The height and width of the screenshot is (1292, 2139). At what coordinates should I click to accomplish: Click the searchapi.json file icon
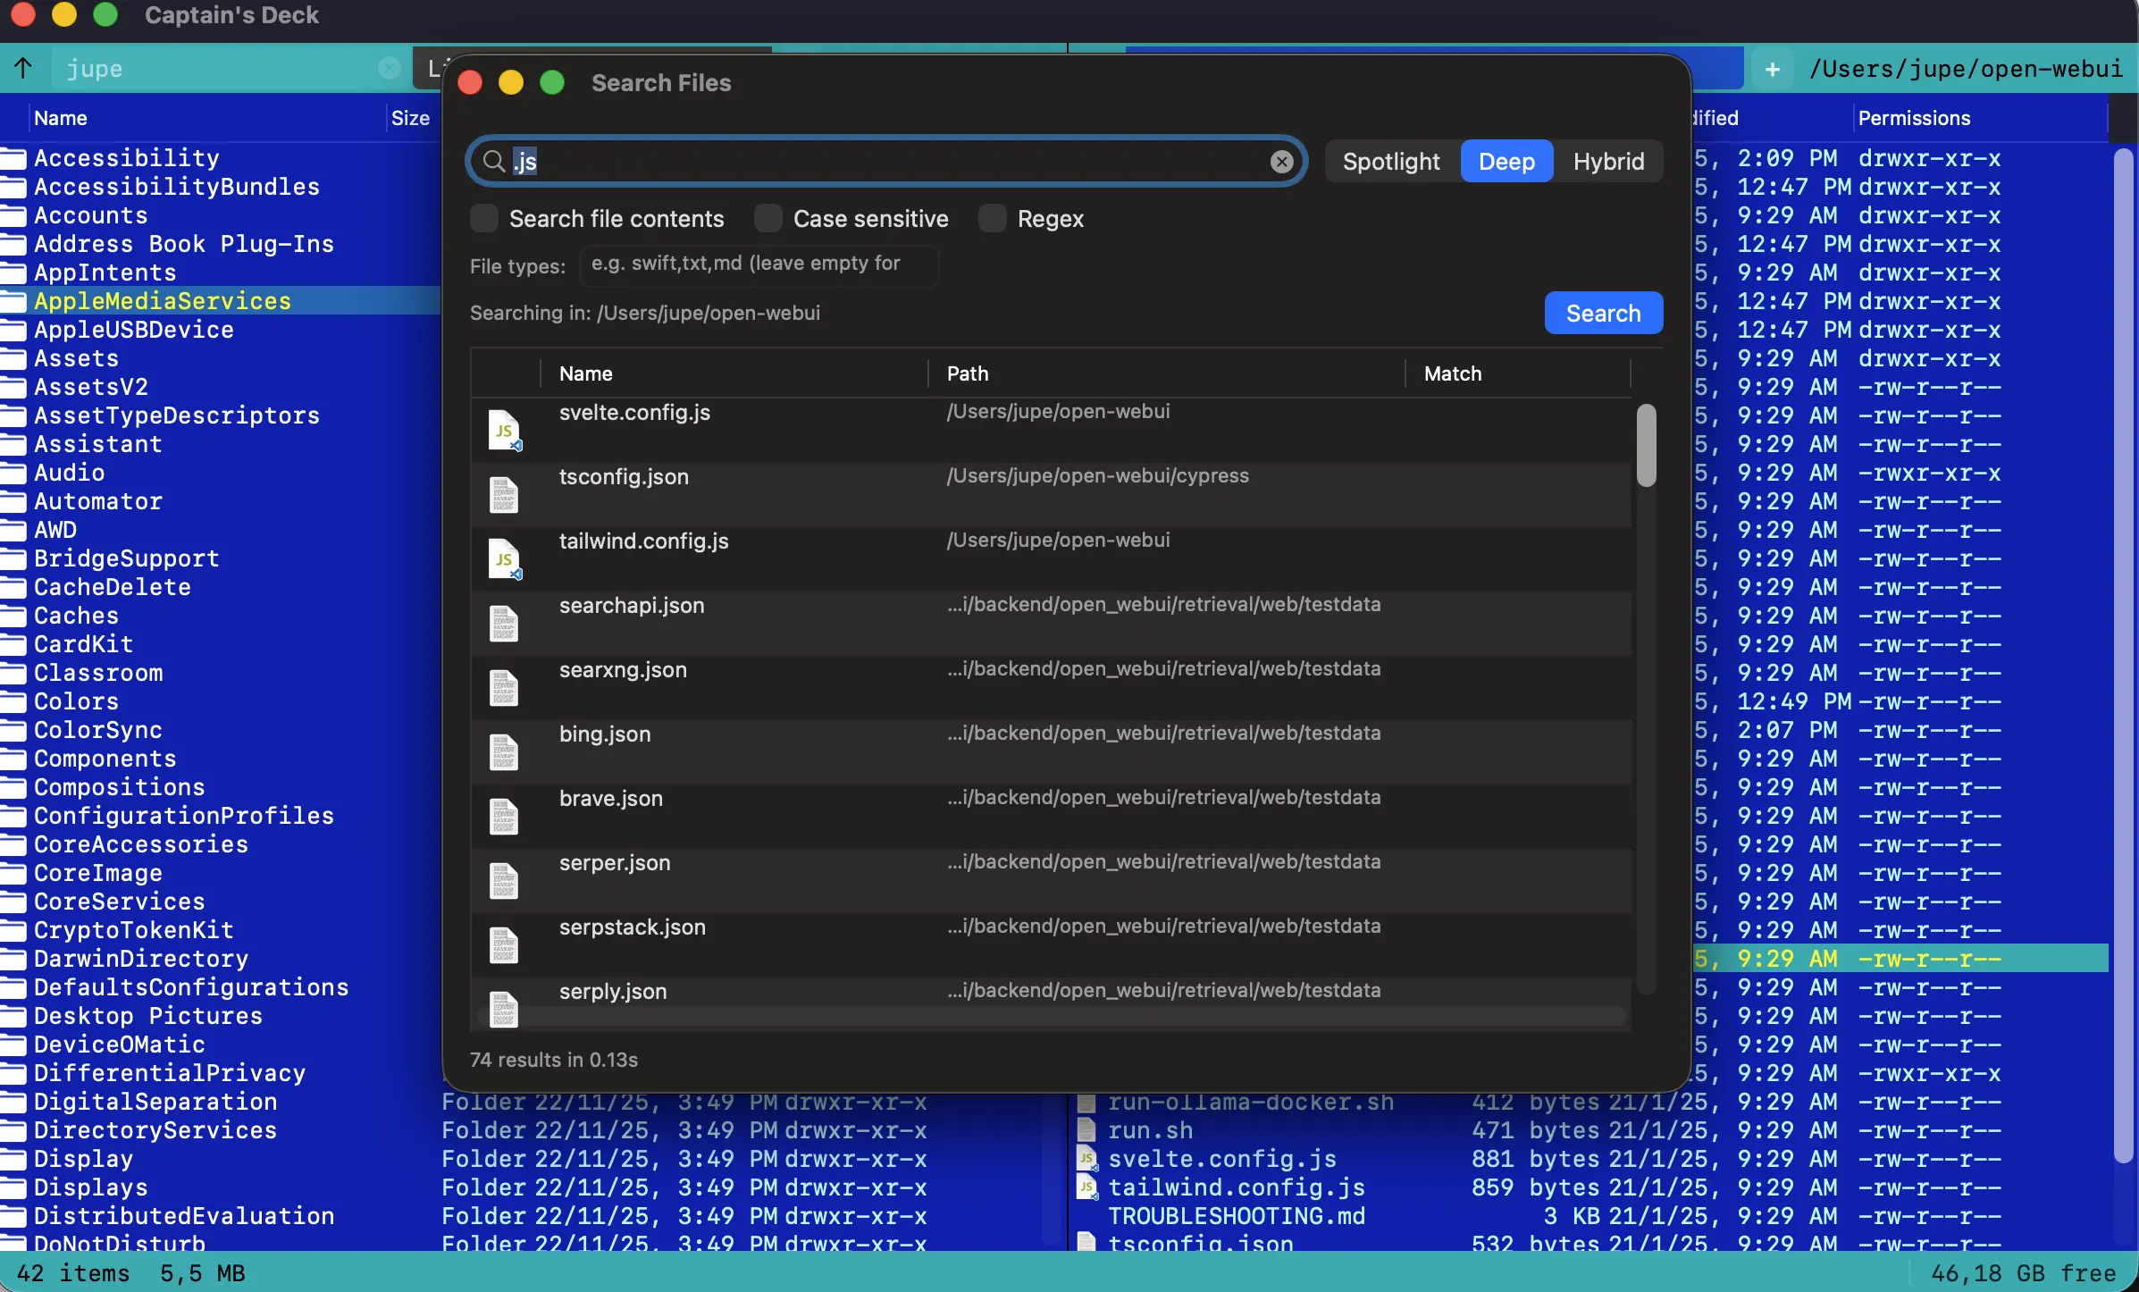click(504, 623)
